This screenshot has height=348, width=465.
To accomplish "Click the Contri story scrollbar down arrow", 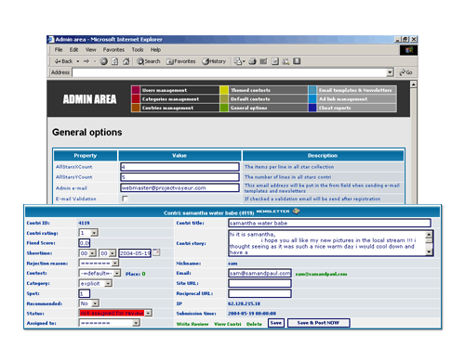I will (x=429, y=252).
